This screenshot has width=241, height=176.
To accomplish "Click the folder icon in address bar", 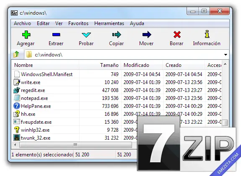I will point(29,55).
